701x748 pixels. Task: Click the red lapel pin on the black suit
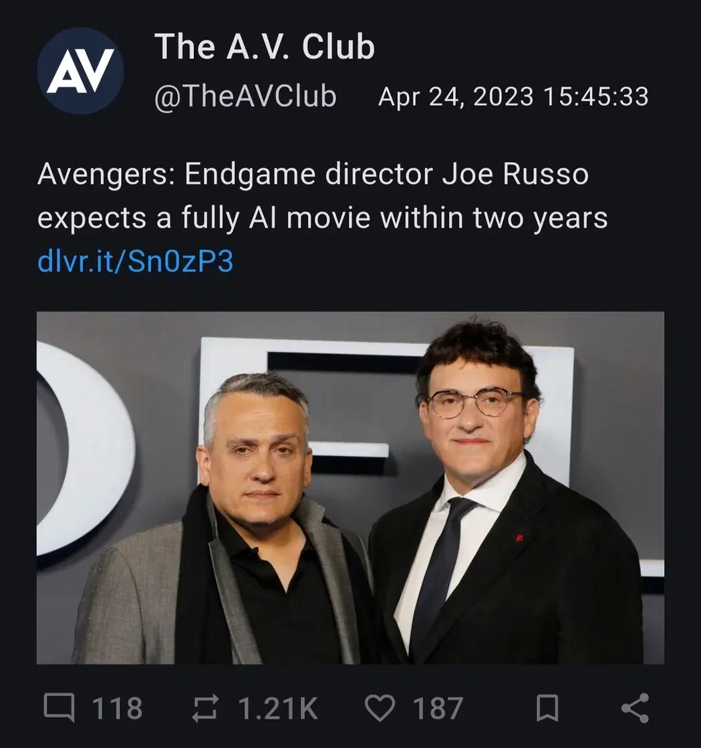point(519,538)
